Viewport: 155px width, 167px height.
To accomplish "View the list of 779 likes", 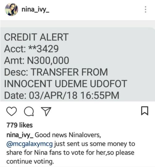I will click(x=19, y=125).
